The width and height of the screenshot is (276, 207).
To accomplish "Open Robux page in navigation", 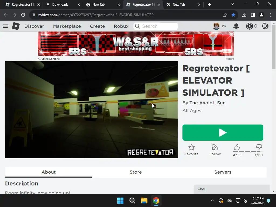I will click(121, 26).
